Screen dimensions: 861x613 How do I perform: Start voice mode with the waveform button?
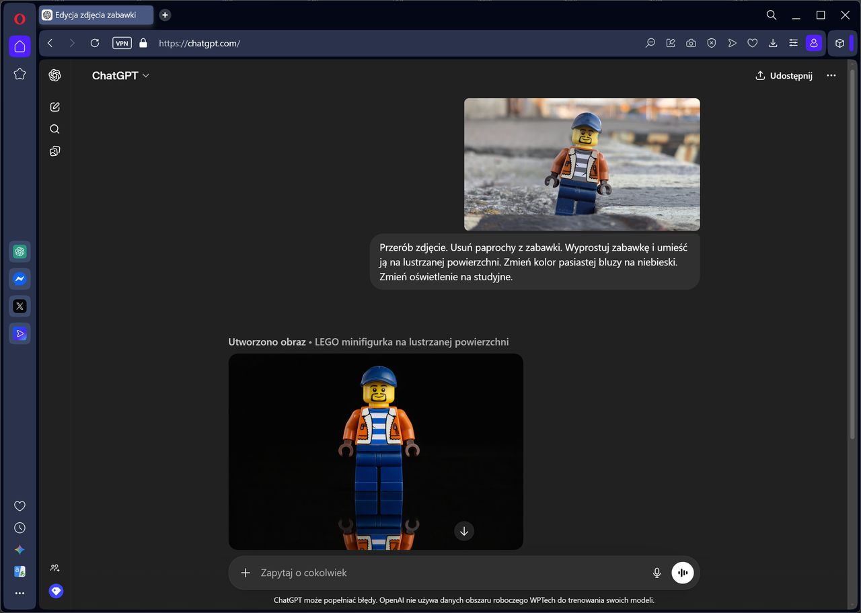tap(682, 573)
